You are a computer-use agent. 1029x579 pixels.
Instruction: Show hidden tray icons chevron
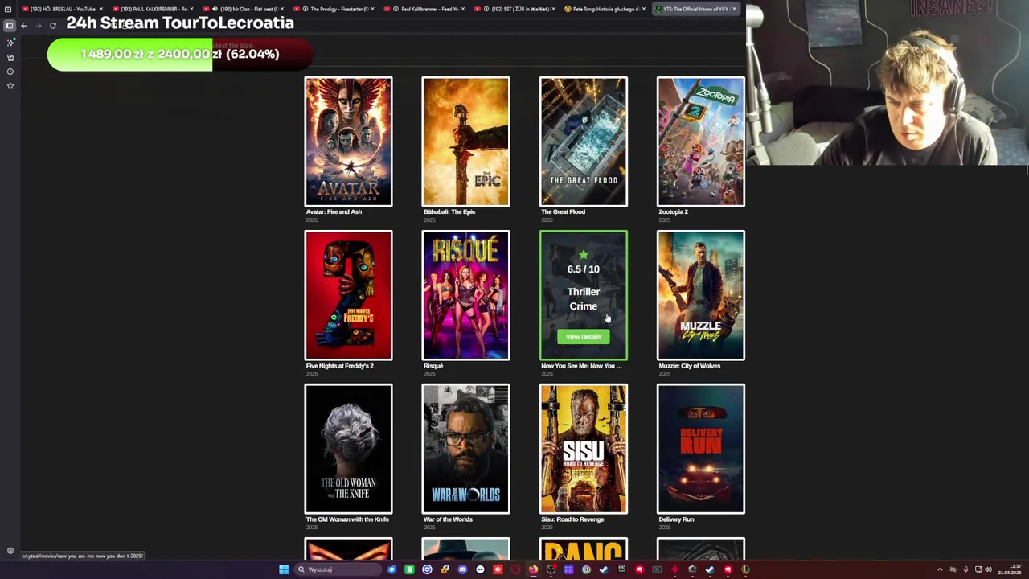click(x=940, y=569)
